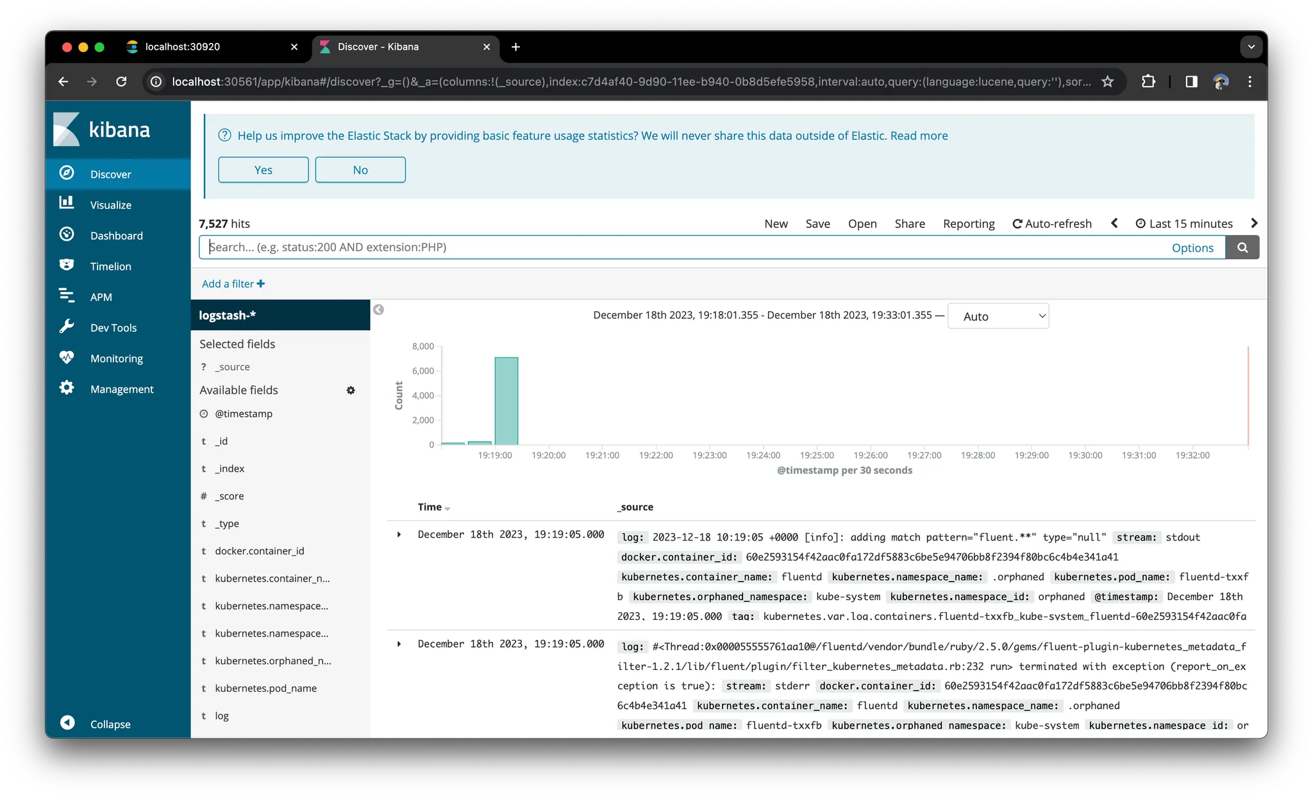
Task: Toggle Auto-refresh in the top bar
Action: (x=1051, y=224)
